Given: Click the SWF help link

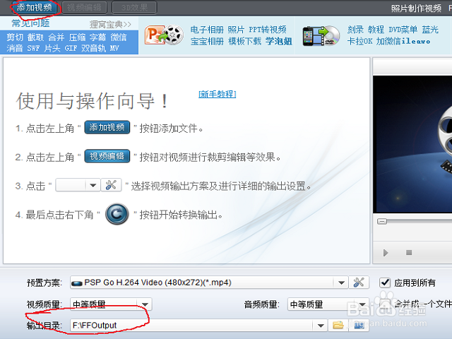Looking at the screenshot, I should click(x=33, y=48).
